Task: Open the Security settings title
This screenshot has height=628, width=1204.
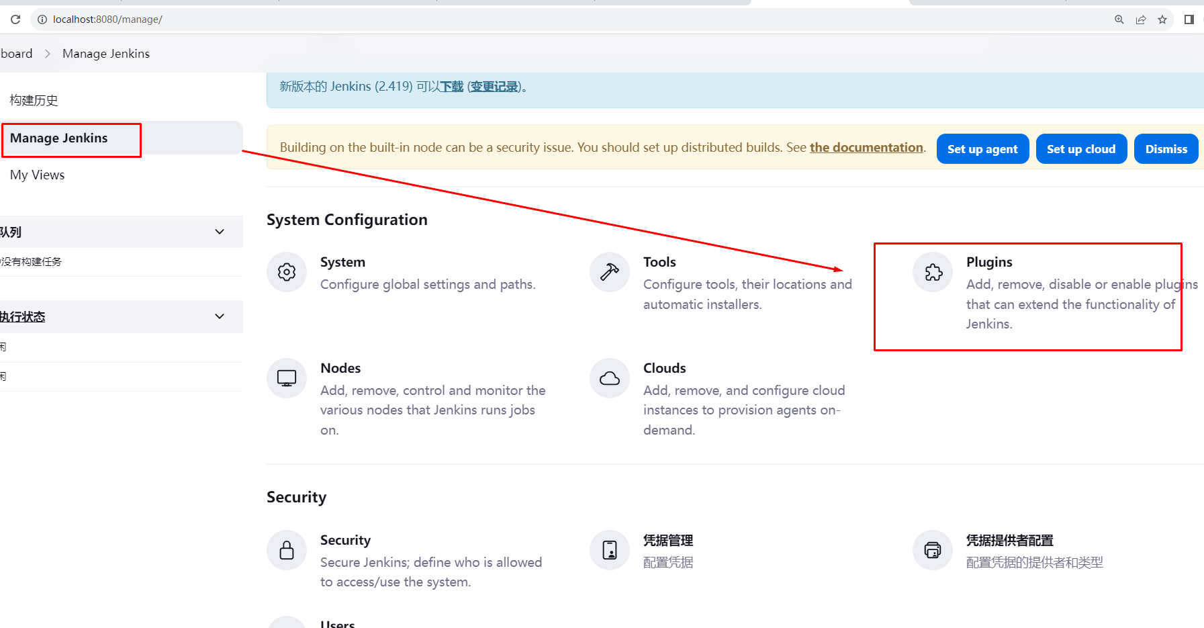Action: (345, 540)
